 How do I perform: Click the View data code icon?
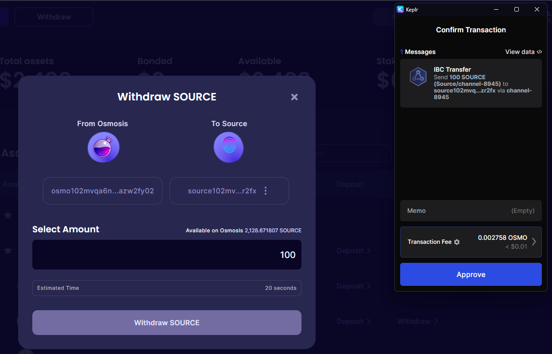[539, 52]
